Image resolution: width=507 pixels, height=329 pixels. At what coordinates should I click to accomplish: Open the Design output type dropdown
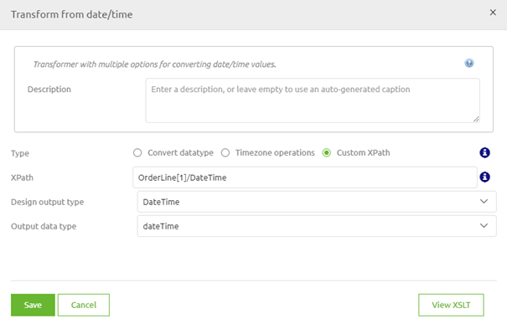pyautogui.click(x=317, y=202)
